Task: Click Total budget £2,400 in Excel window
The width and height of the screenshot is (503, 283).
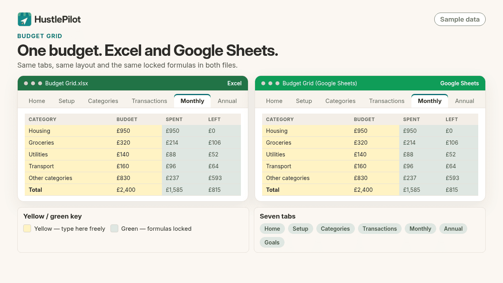Action: click(138, 190)
